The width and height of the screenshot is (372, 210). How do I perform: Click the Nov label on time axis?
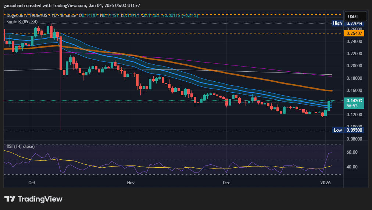pos(130,182)
